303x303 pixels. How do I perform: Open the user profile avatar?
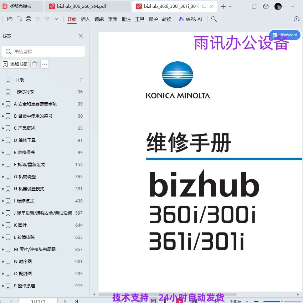(x=278, y=6)
